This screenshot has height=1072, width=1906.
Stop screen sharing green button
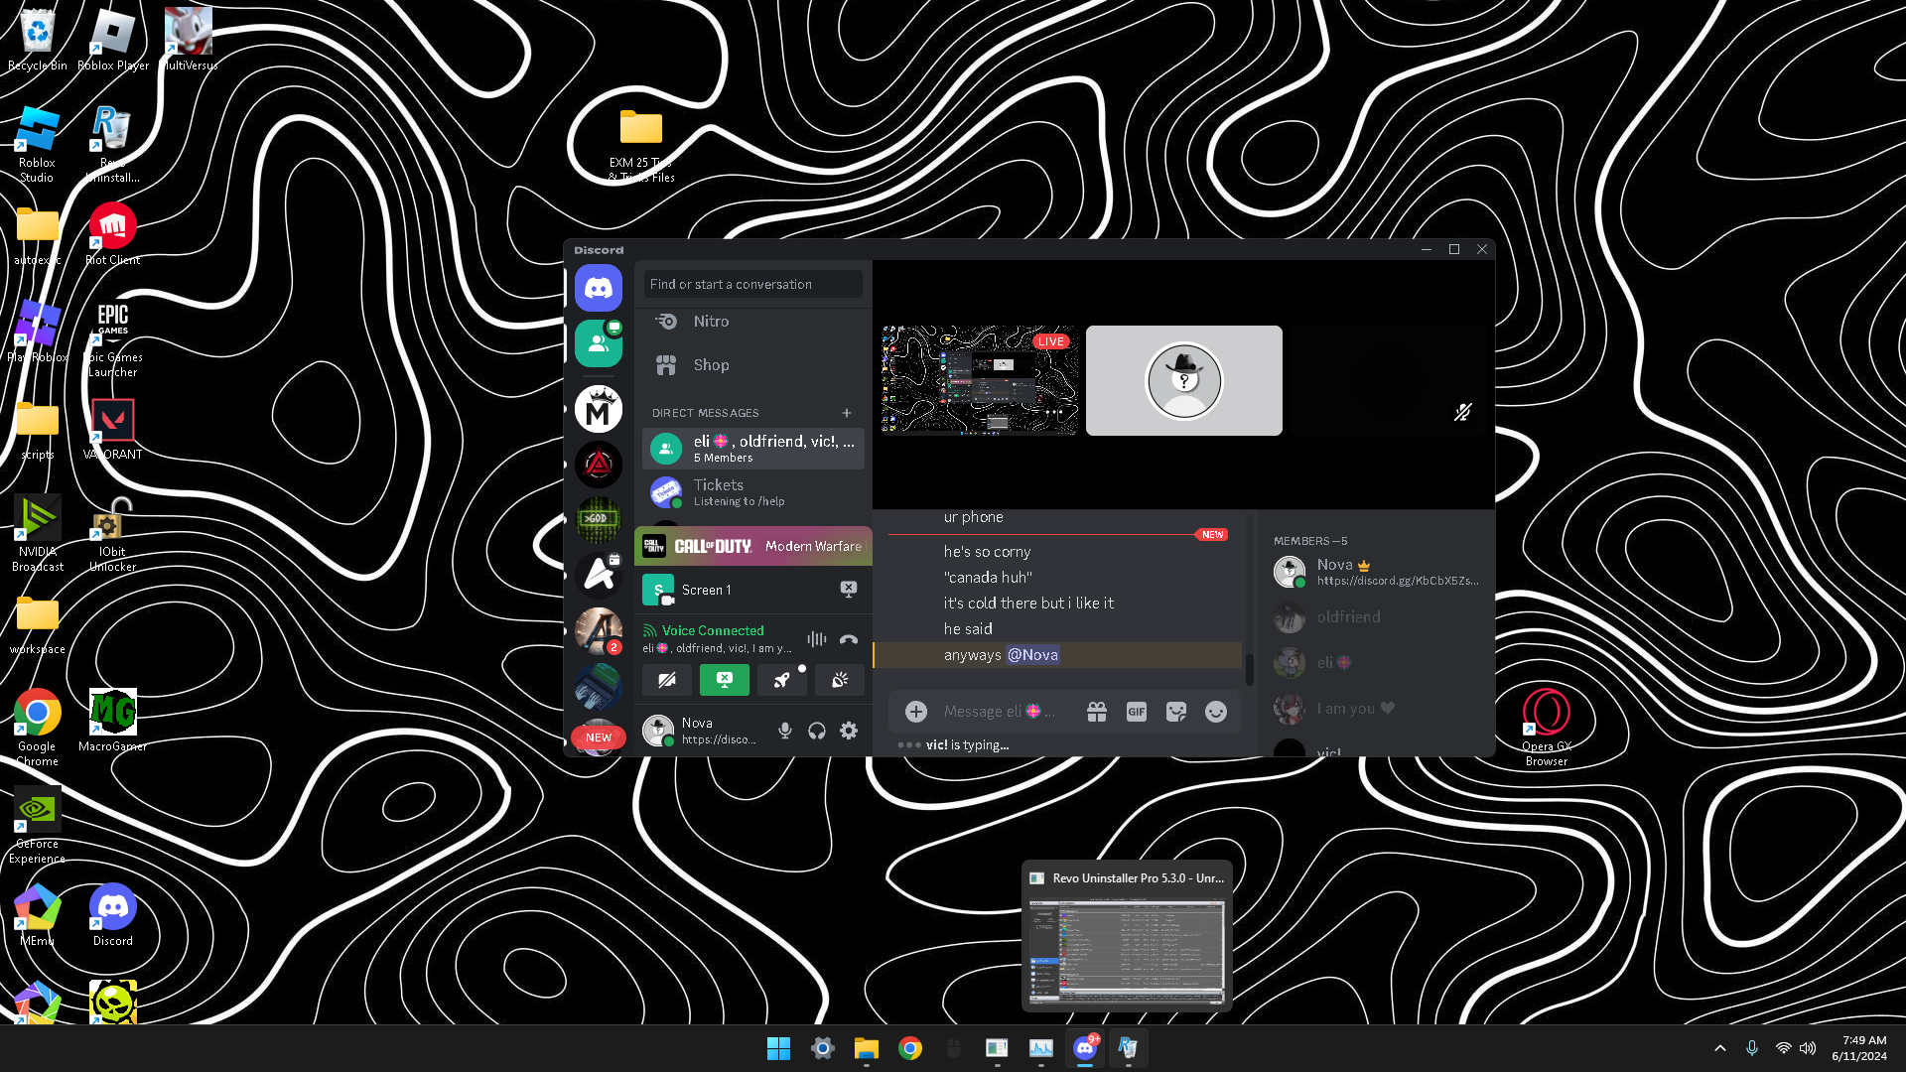[725, 680]
